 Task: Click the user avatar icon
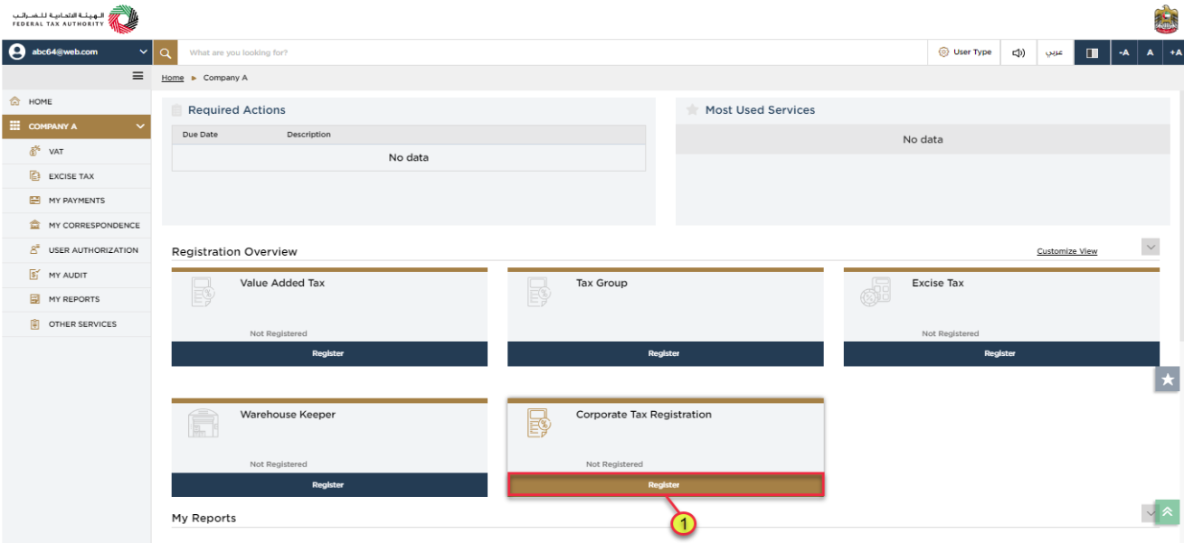coord(16,52)
